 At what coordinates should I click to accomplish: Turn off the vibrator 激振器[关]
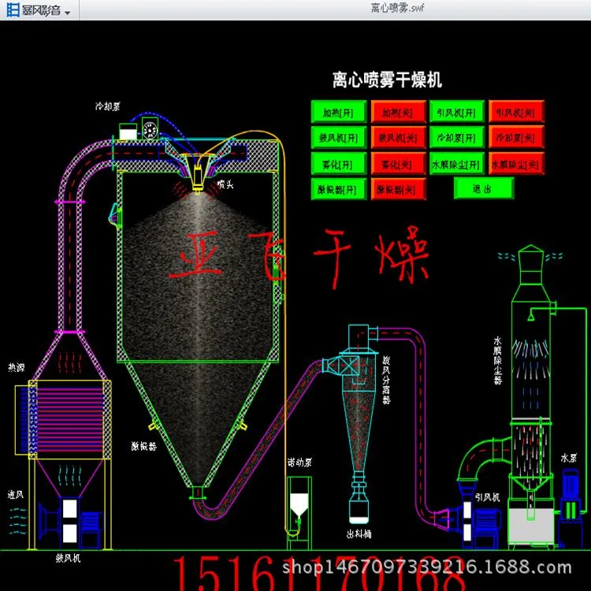(x=399, y=189)
